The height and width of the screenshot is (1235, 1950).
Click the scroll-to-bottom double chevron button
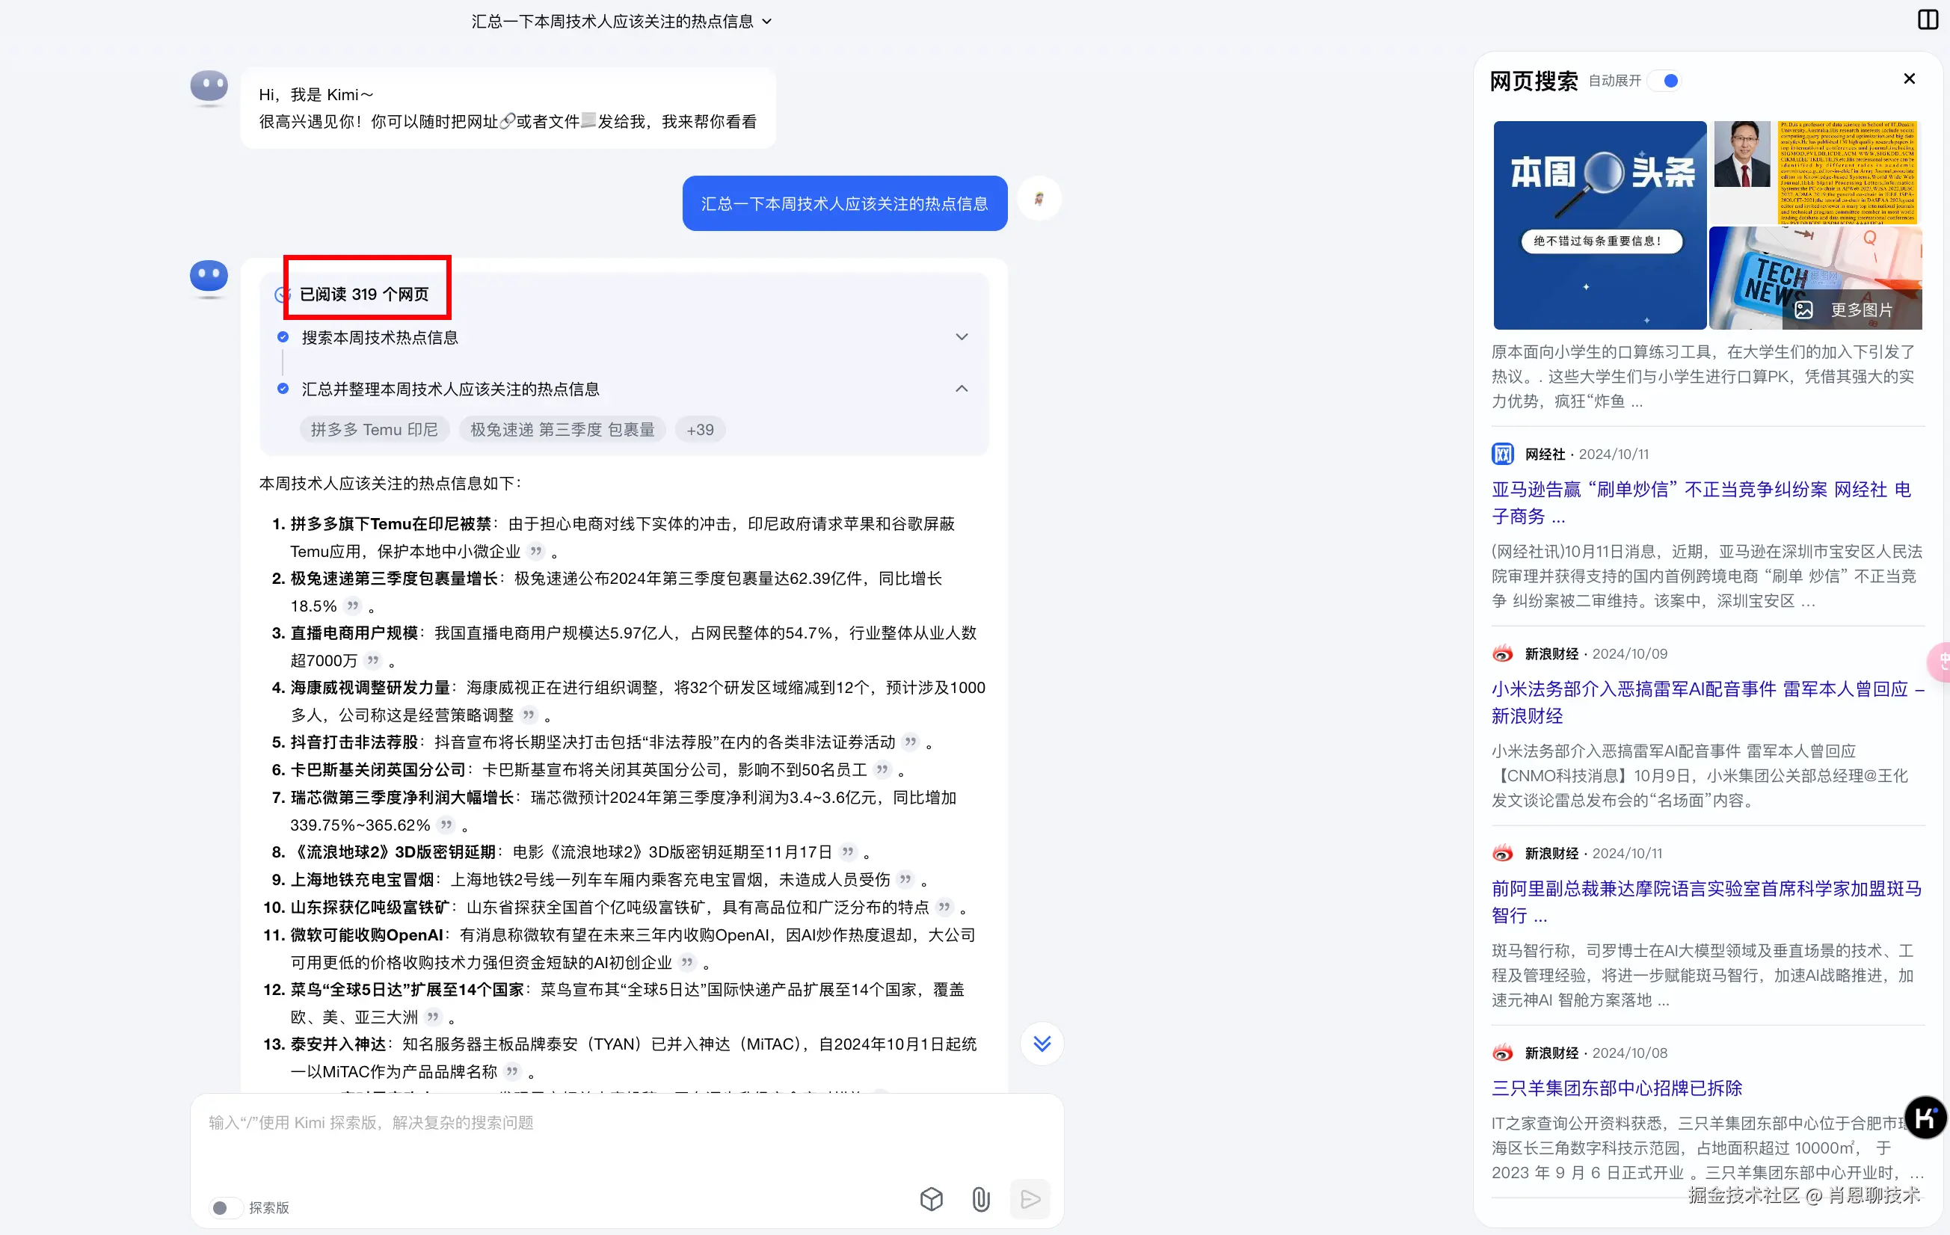click(1042, 1043)
